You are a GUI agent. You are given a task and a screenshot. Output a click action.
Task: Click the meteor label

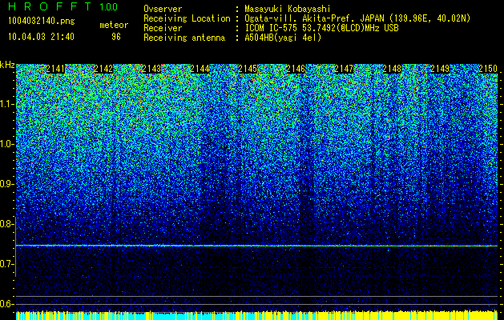point(114,25)
